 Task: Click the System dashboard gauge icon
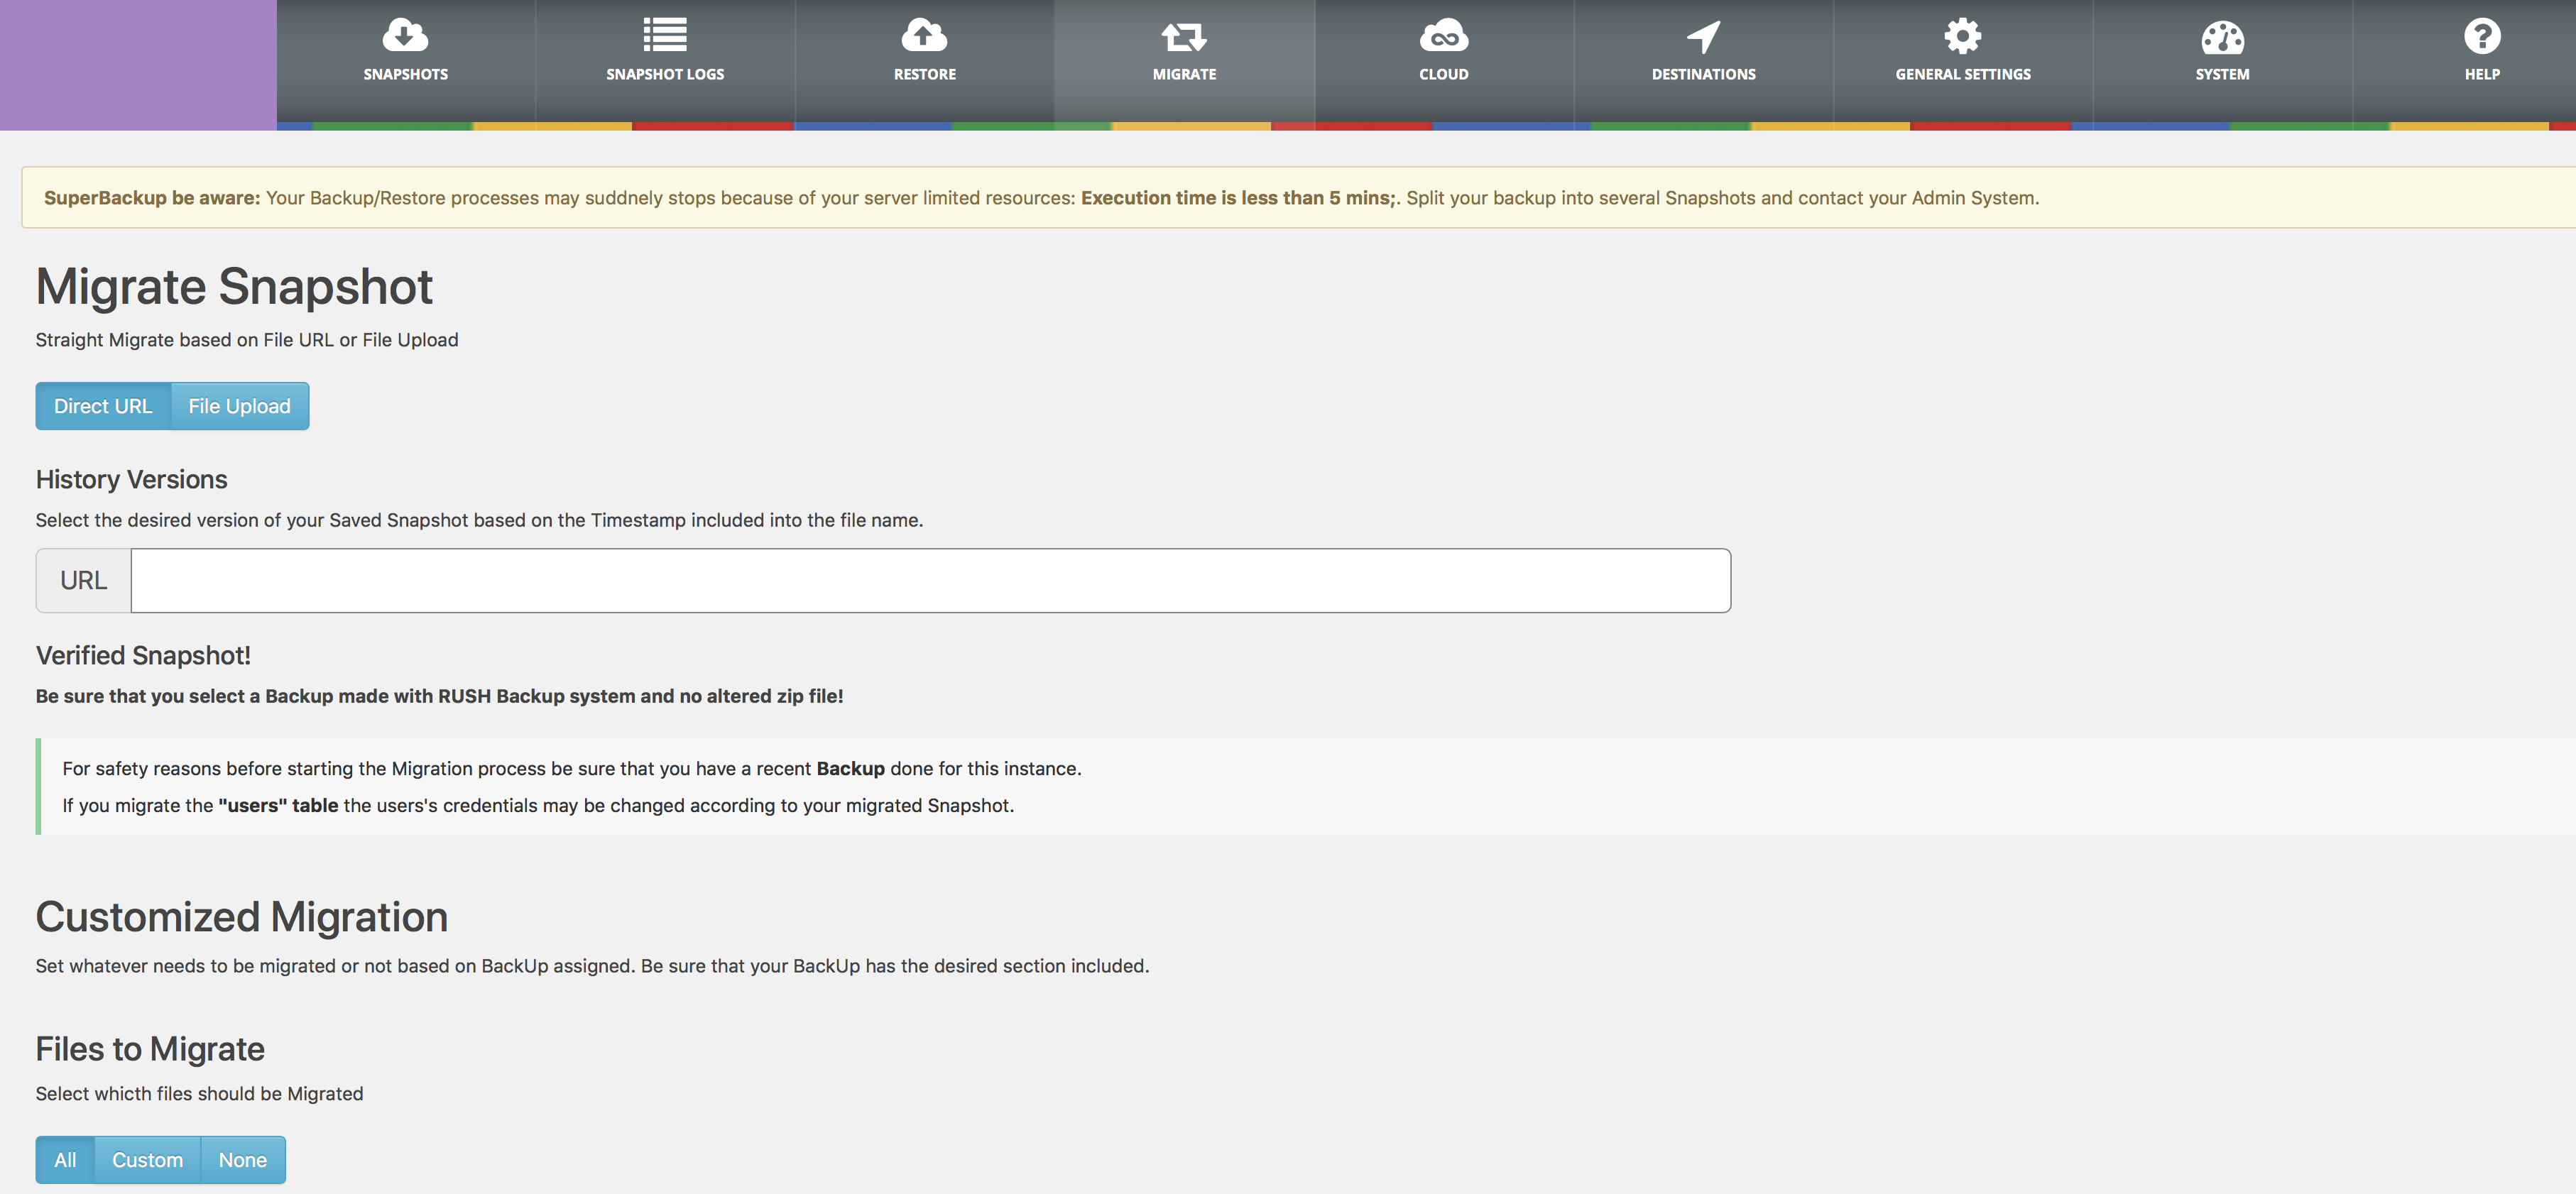2222,37
